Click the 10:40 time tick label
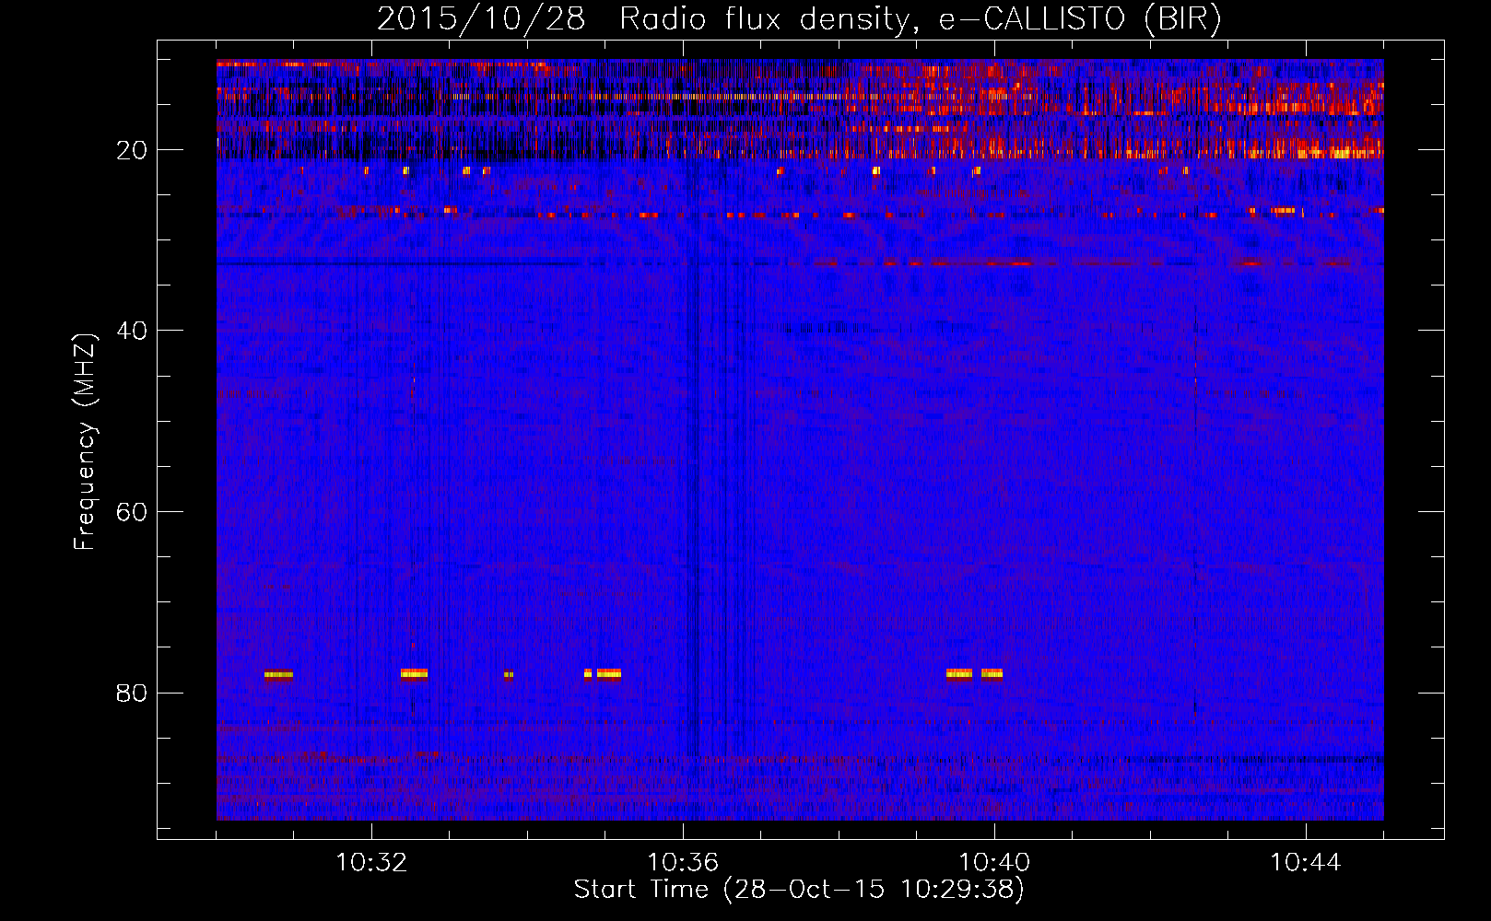Screen dimensions: 1491x921 click(x=994, y=863)
